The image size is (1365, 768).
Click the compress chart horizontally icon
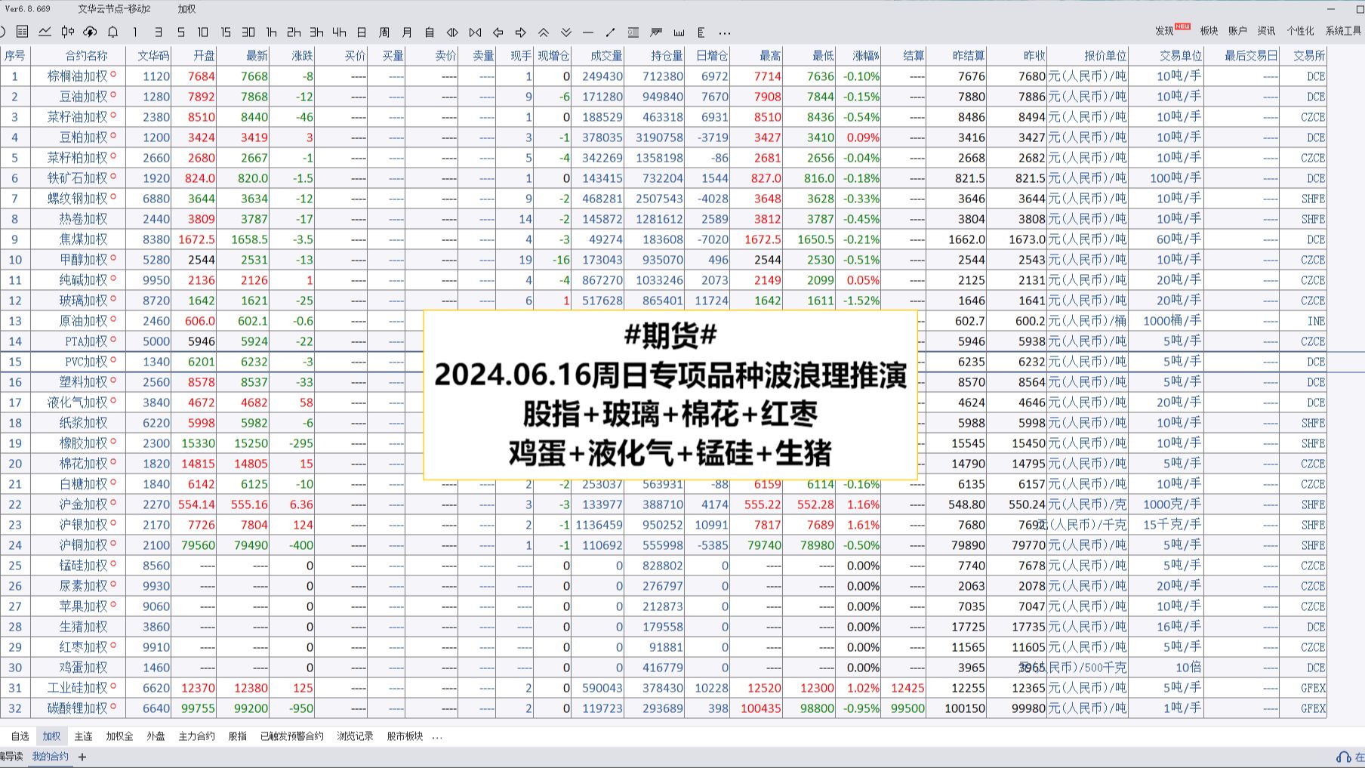pyautogui.click(x=475, y=32)
